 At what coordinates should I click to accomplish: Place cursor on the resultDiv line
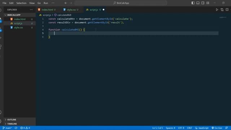pos(86,22)
